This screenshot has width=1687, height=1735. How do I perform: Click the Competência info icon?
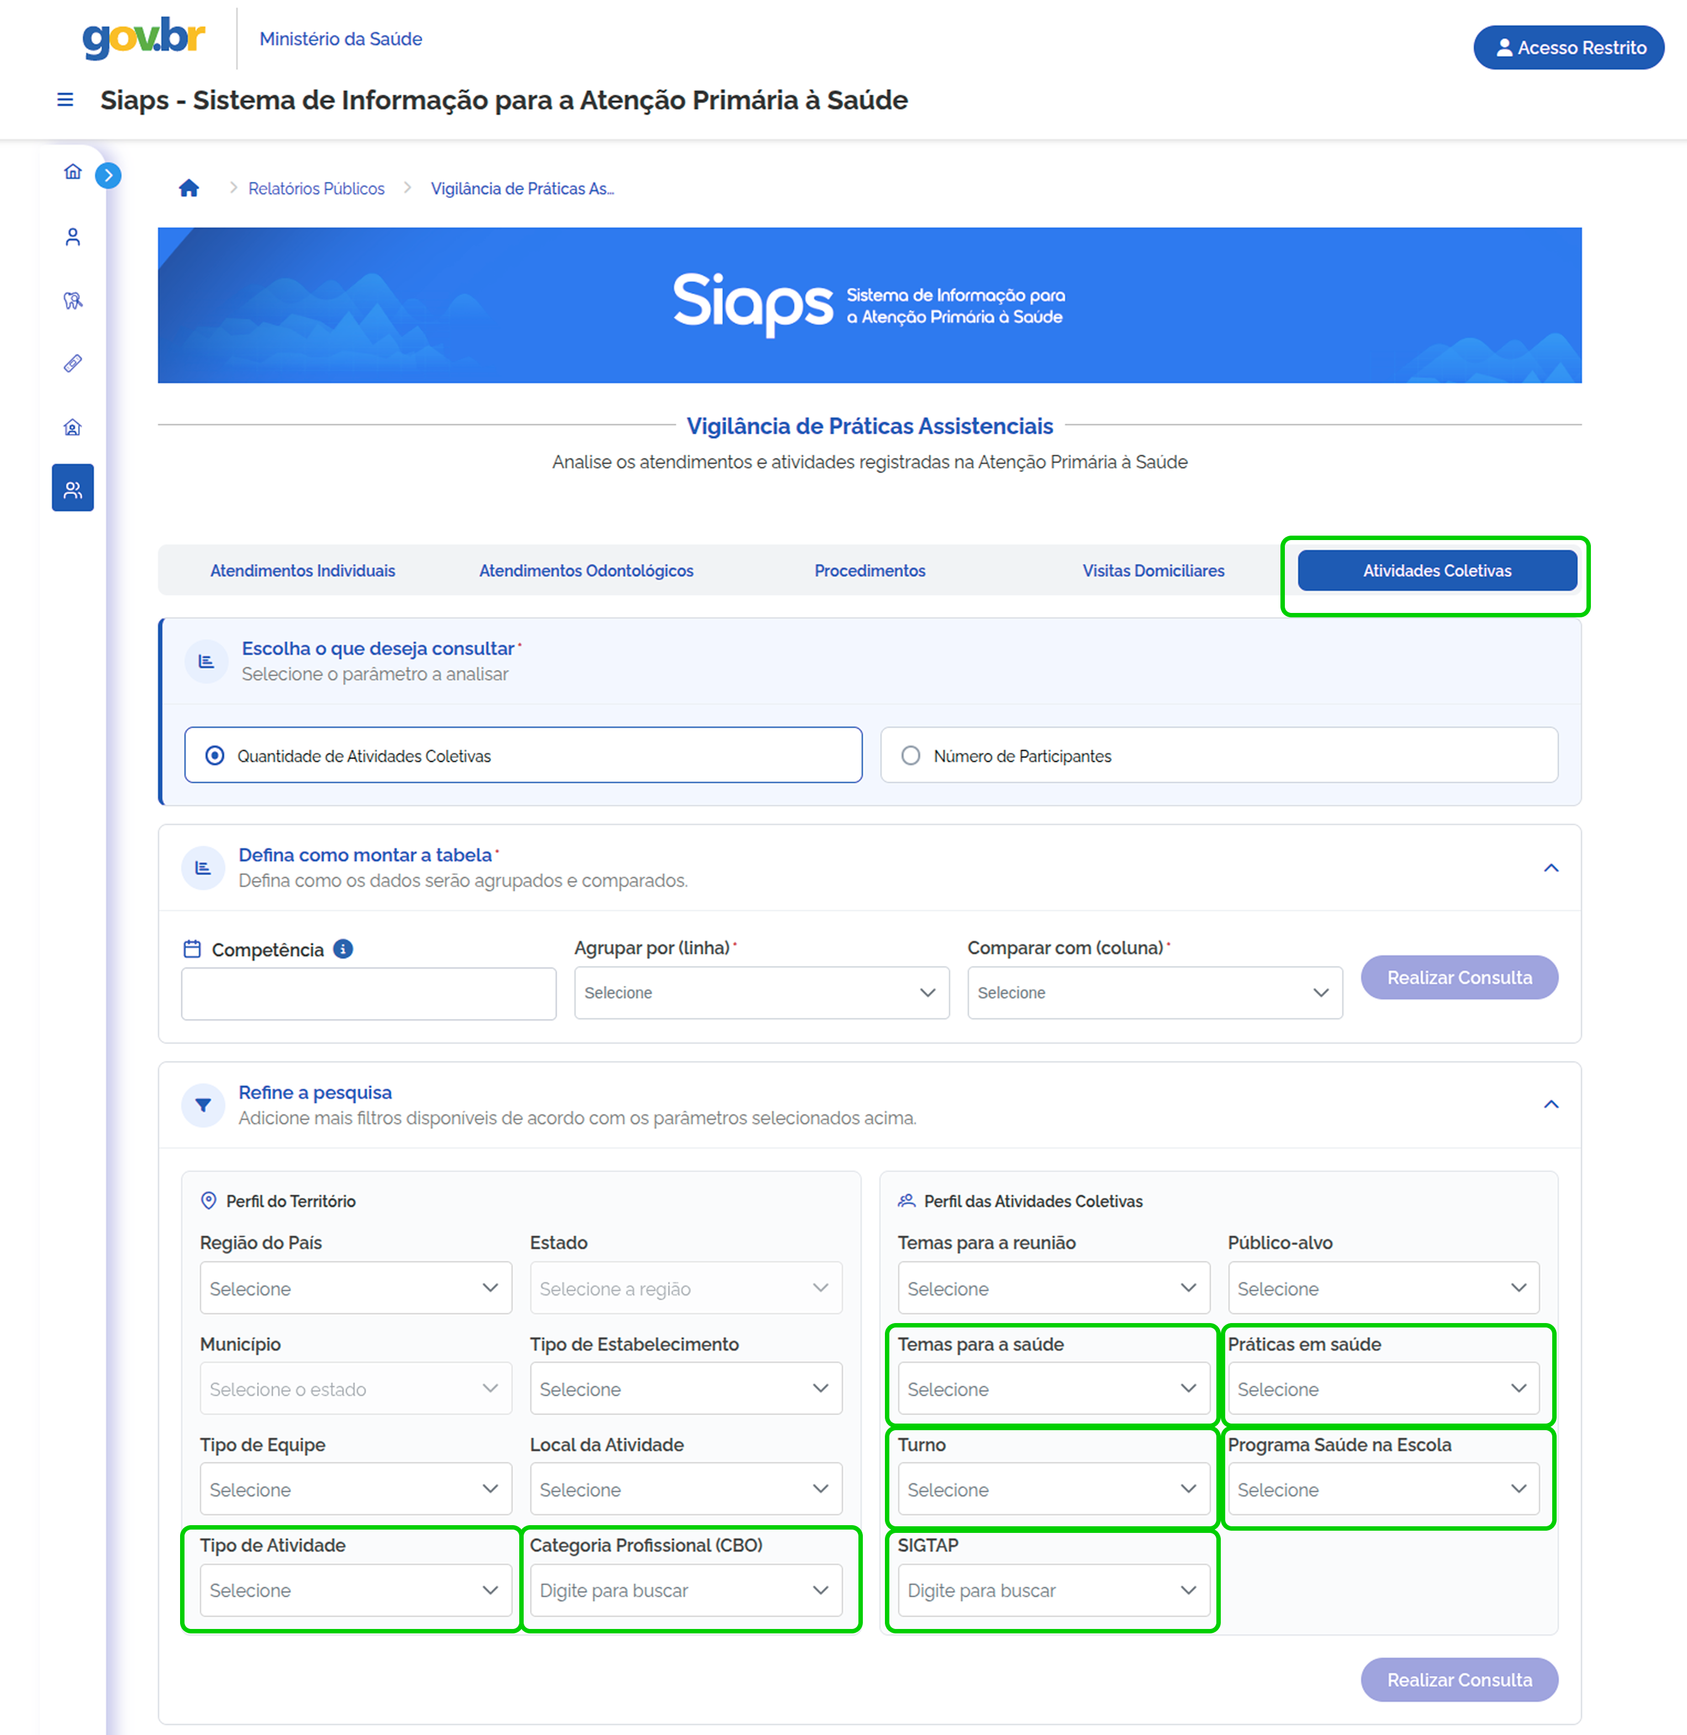(x=343, y=949)
